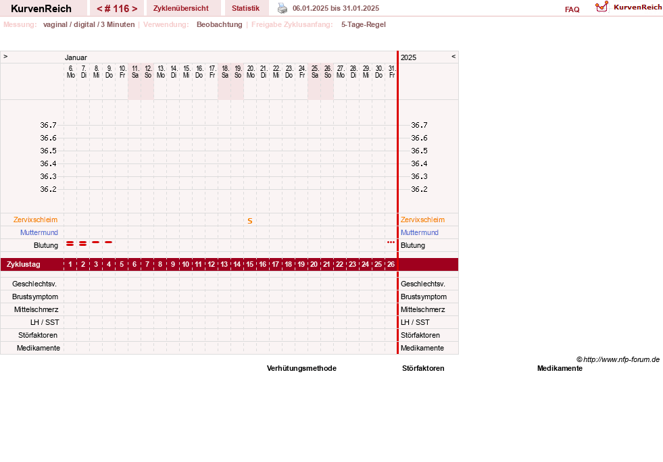
Task: Click the left Blutung row label
Action: [x=46, y=245]
